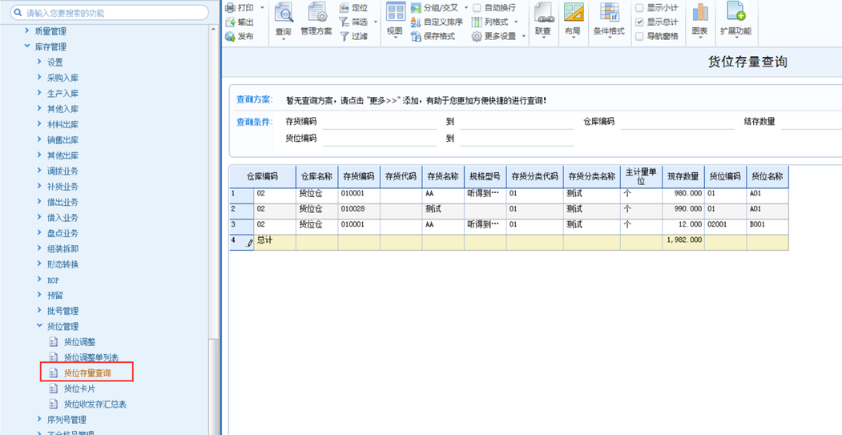Image resolution: width=842 pixels, height=435 pixels.
Task: Click the 存货名称 column header
Action: (x=443, y=177)
